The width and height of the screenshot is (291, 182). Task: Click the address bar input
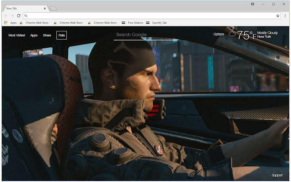pos(151,16)
